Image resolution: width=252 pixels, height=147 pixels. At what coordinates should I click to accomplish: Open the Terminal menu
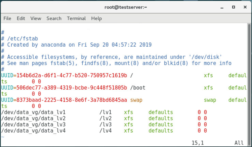(76, 18)
